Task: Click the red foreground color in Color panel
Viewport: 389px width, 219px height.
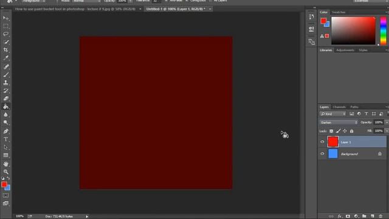Action: coord(323,21)
